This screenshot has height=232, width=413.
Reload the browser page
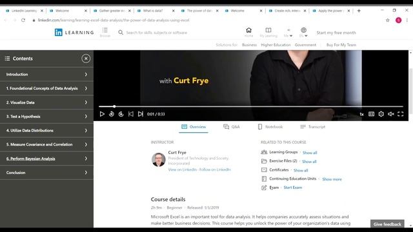(x=23, y=20)
